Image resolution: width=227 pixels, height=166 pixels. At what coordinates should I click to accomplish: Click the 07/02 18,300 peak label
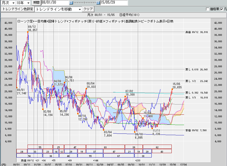pyautogui.click(x=130, y=93)
